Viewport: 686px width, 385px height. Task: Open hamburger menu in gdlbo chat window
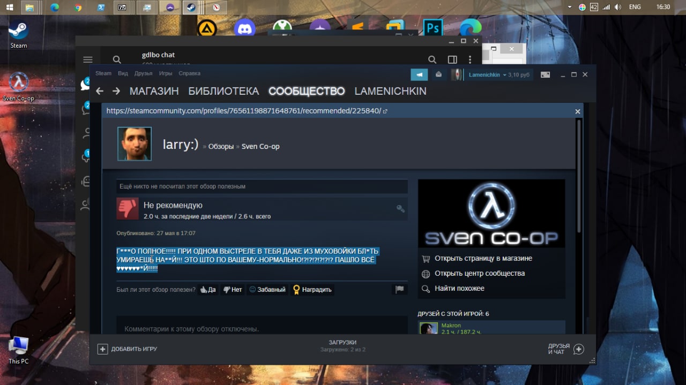[x=88, y=59]
